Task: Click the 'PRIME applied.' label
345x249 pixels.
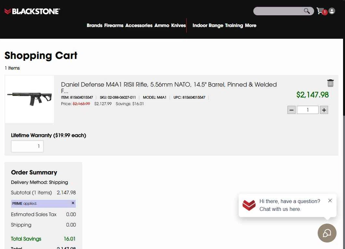Action: click(24, 203)
